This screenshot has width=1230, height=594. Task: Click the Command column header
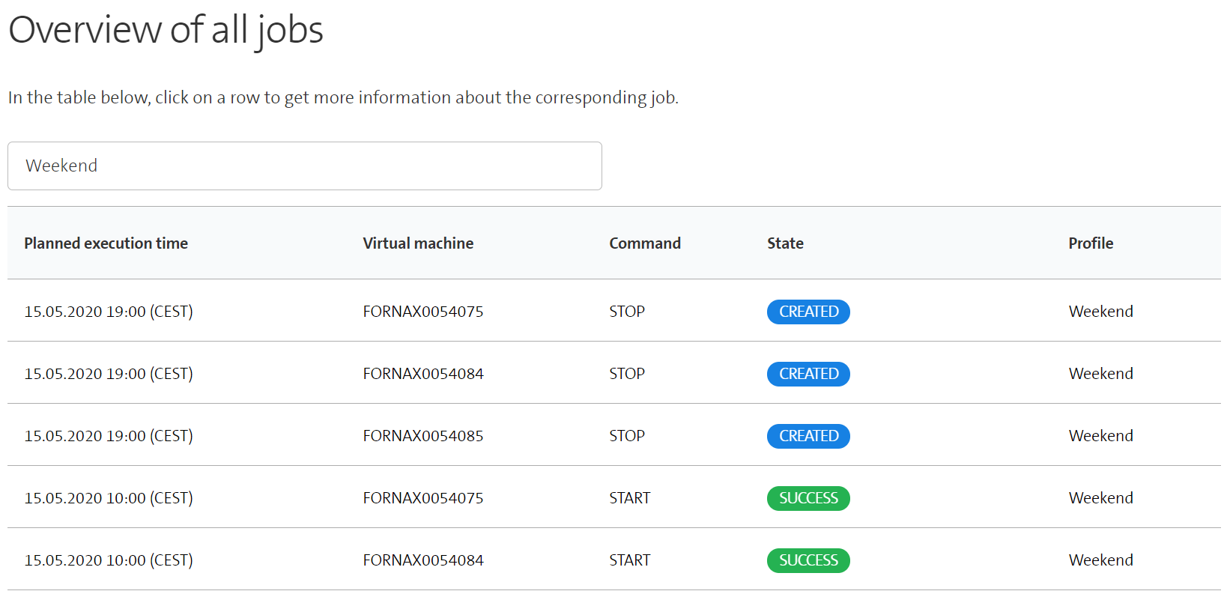tap(644, 243)
